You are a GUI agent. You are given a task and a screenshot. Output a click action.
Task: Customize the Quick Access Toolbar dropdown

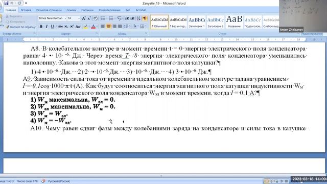click(26, 3)
